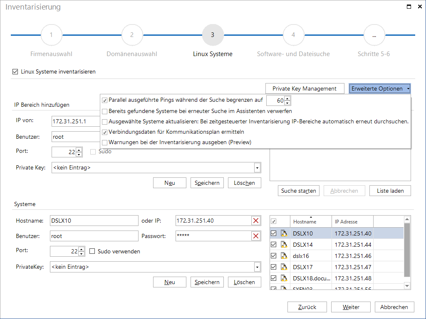Screen dimensions: 426x319
Task: Click 'Löschen' in the Systeme section
Action: [x=244, y=282]
